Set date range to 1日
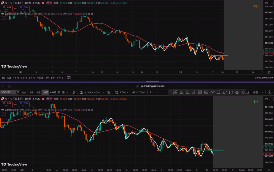274x172 pixels. click(3, 78)
